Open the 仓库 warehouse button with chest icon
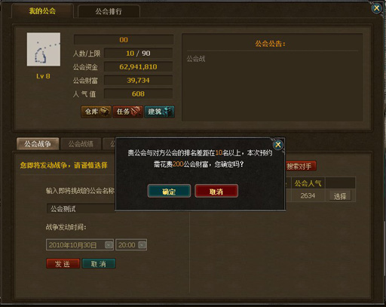386x307 pixels. (96, 112)
